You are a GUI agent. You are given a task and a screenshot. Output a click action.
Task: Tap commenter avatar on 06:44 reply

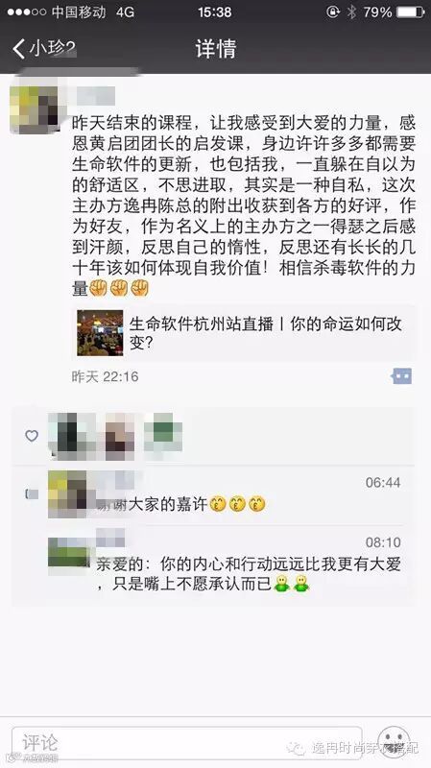67,493
